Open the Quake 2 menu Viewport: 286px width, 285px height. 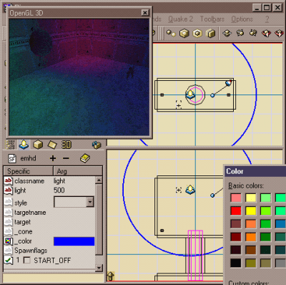(x=180, y=19)
